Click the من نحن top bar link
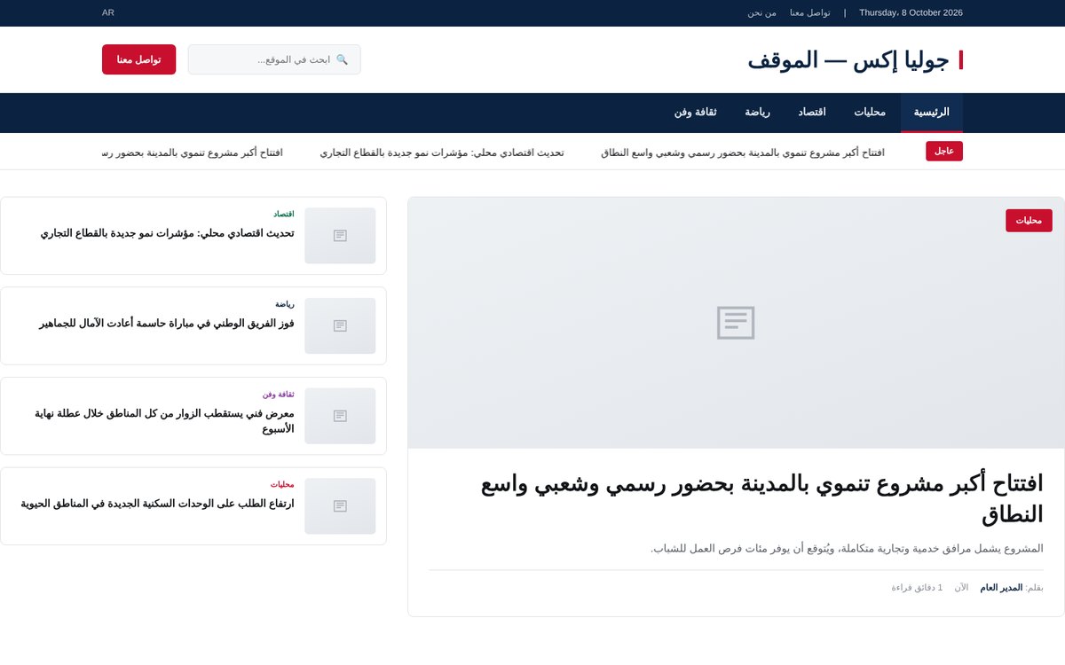The width and height of the screenshot is (1065, 665). click(761, 12)
